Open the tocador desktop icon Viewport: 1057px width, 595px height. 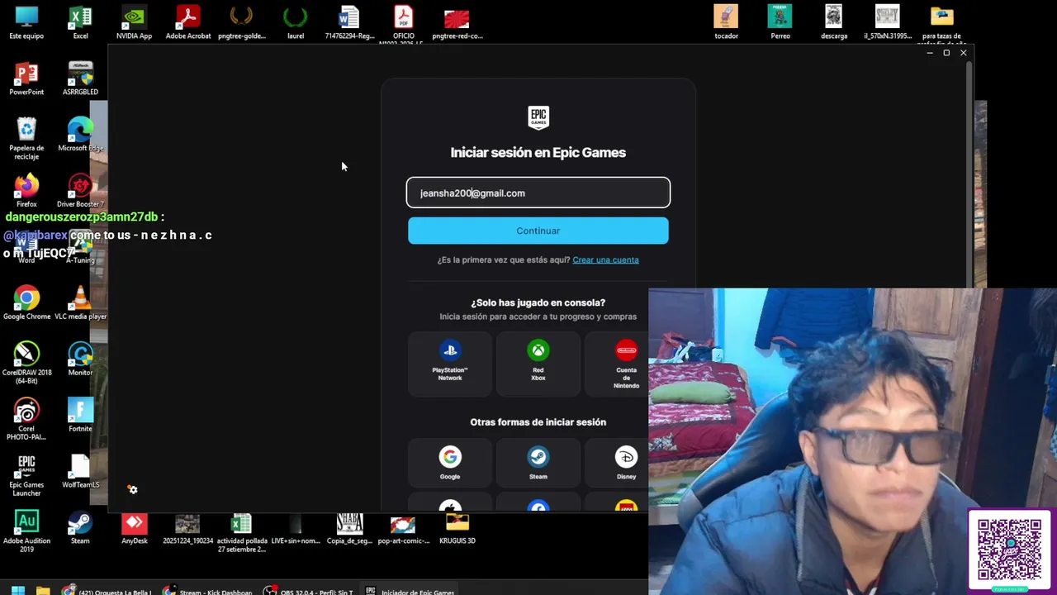click(x=726, y=22)
